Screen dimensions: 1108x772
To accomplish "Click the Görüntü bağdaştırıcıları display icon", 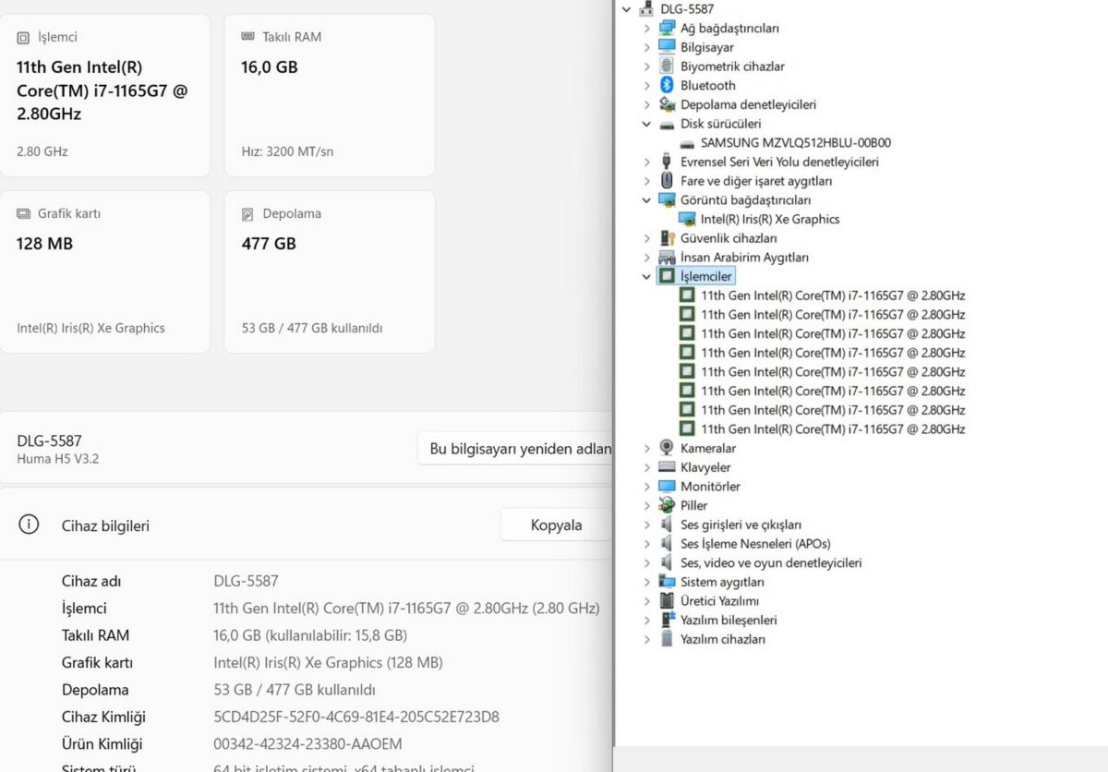I will (x=667, y=199).
